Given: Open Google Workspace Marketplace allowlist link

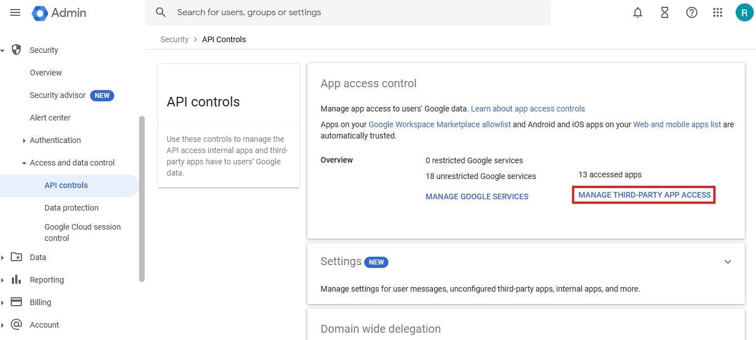Looking at the screenshot, I should click(440, 124).
